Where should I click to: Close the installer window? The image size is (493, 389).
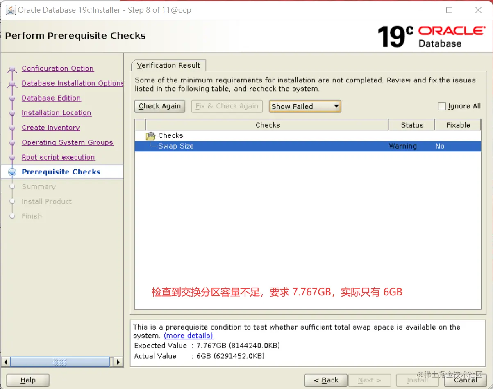[478, 10]
